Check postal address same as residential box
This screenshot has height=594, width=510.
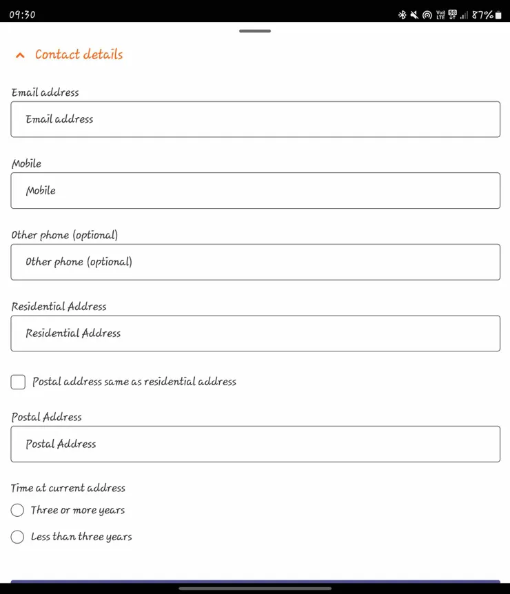coord(18,382)
